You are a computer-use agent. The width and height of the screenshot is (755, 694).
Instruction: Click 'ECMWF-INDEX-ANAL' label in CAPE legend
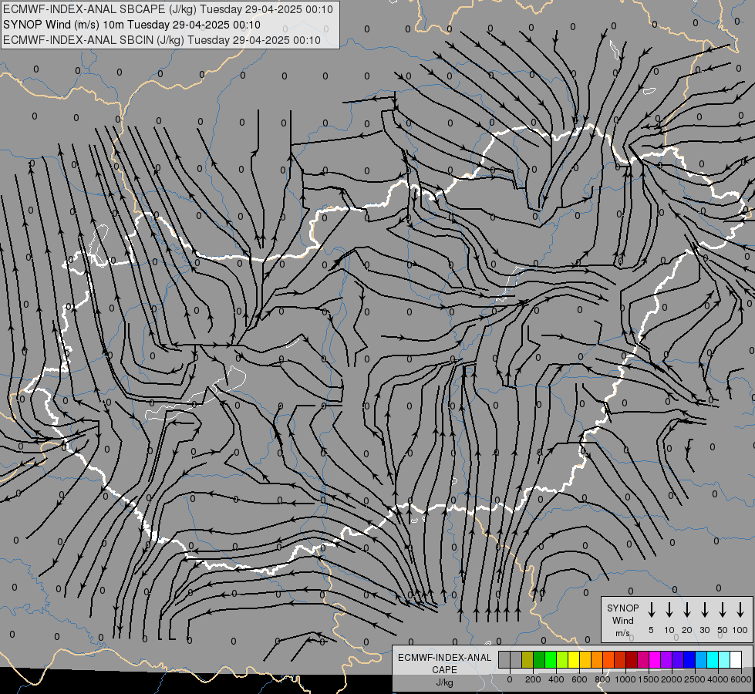pos(444,658)
